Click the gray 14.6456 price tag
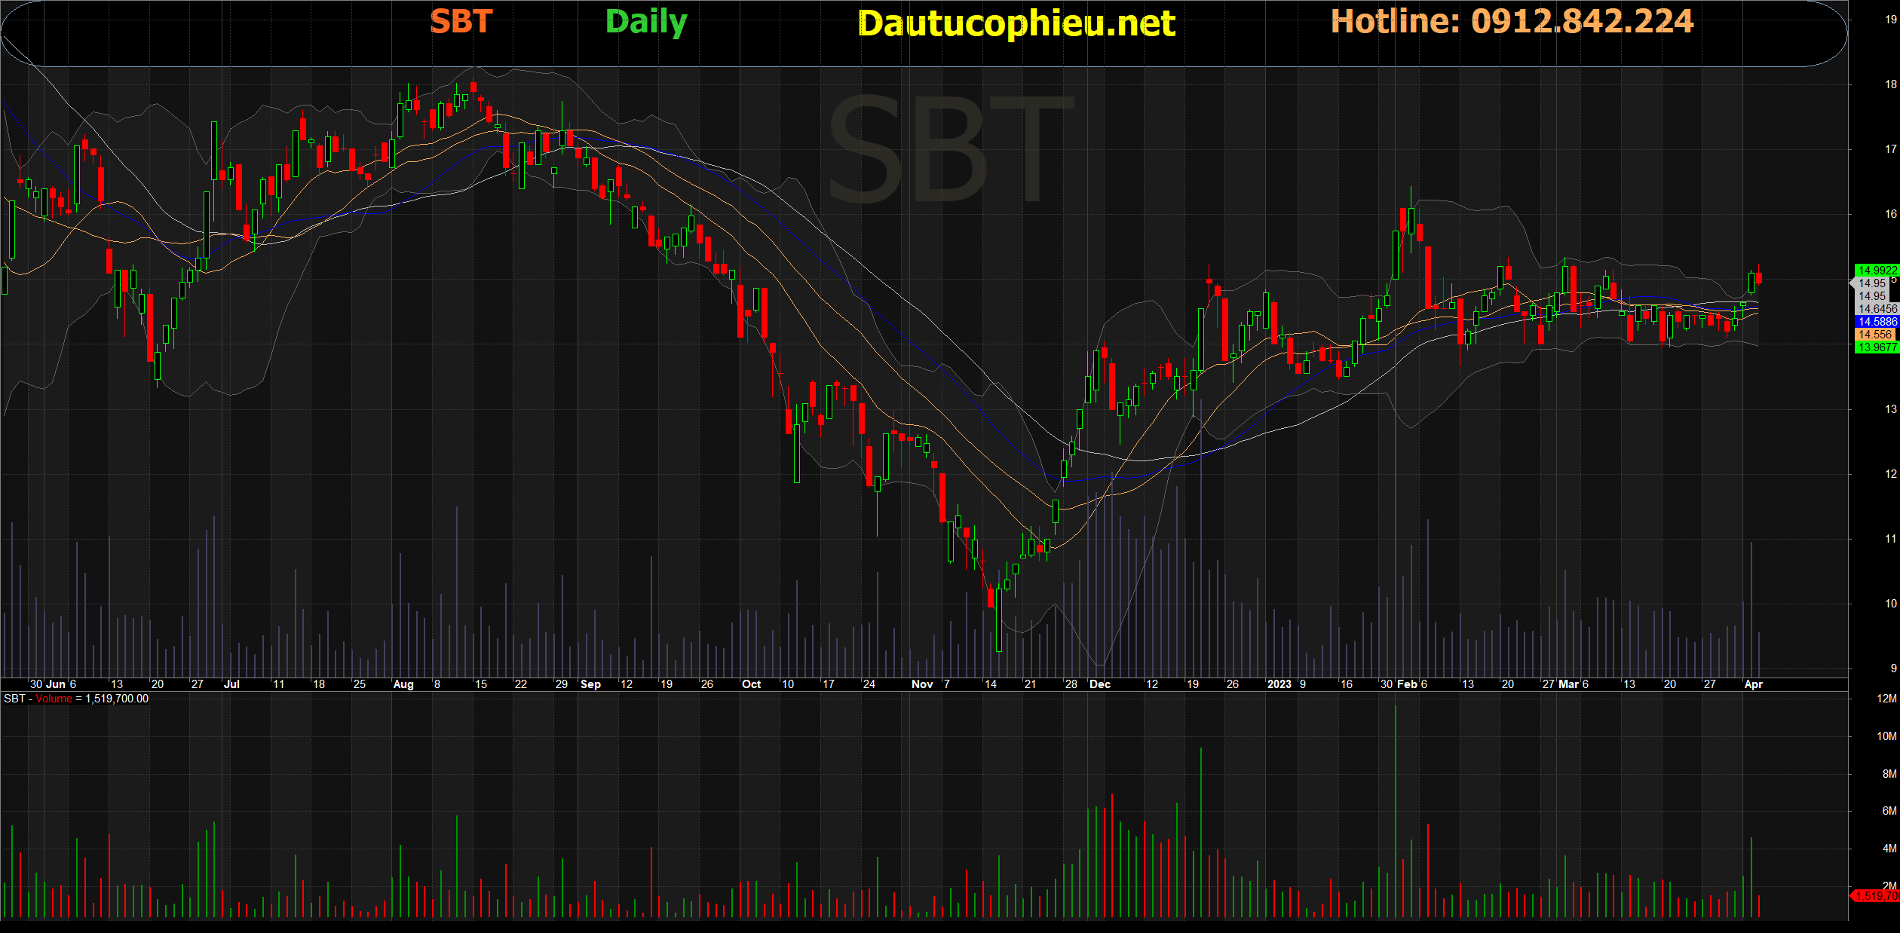Viewport: 1900px width, 933px height. coord(1877,309)
